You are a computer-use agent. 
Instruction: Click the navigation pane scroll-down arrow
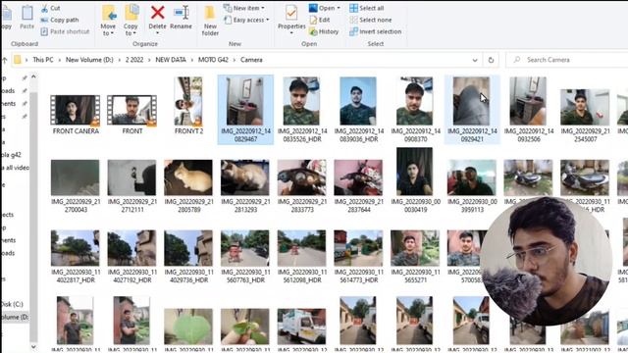[x=33, y=346]
